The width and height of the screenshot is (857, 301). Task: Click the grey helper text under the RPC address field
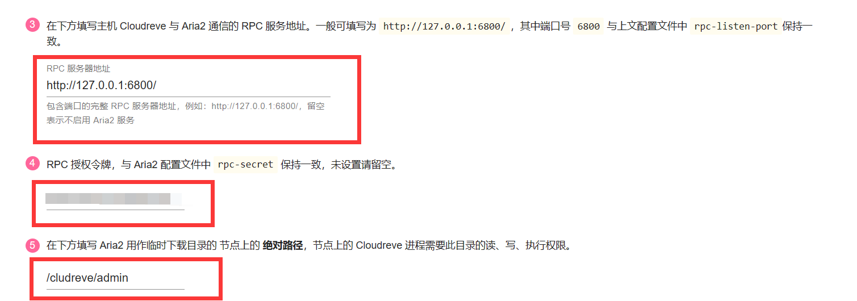tap(186, 113)
